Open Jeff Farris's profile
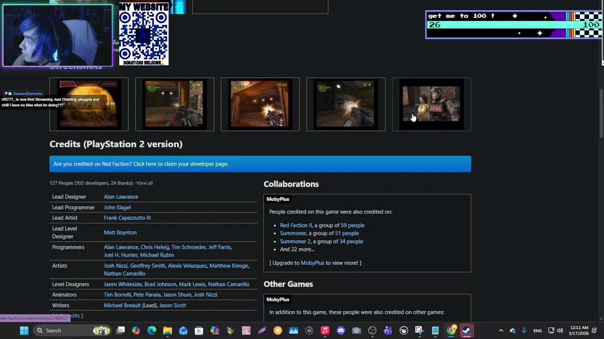This screenshot has width=604, height=339. point(219,247)
